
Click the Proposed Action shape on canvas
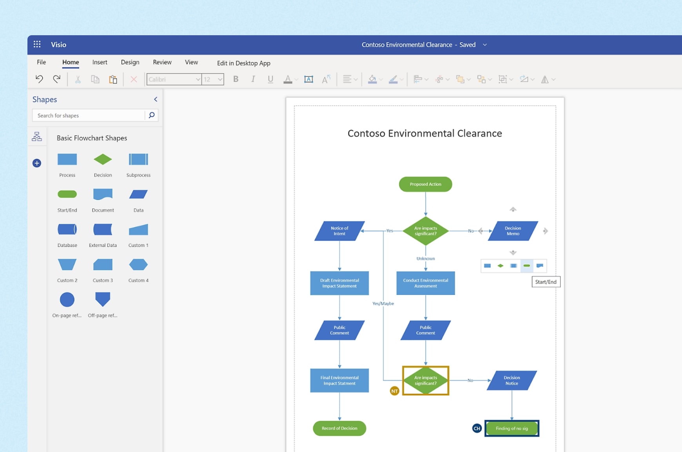(425, 184)
